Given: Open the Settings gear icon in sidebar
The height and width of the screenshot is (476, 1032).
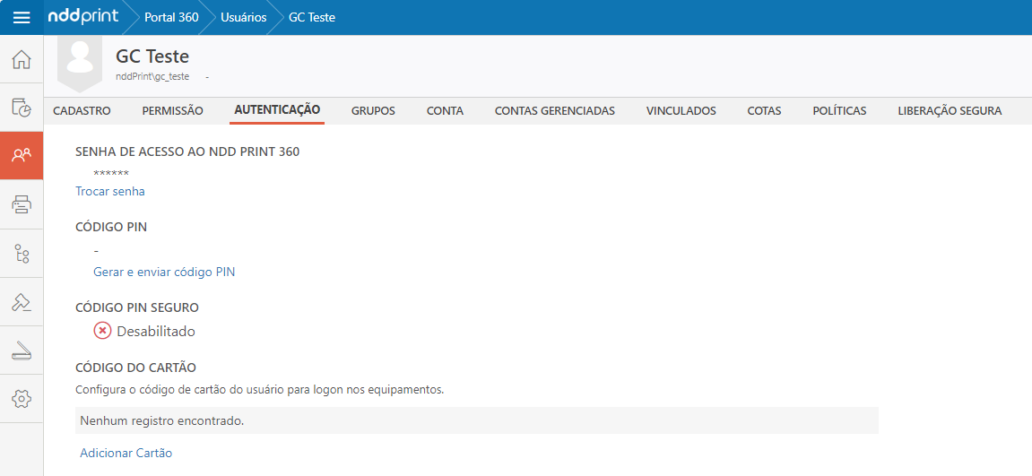Looking at the screenshot, I should pyautogui.click(x=22, y=399).
